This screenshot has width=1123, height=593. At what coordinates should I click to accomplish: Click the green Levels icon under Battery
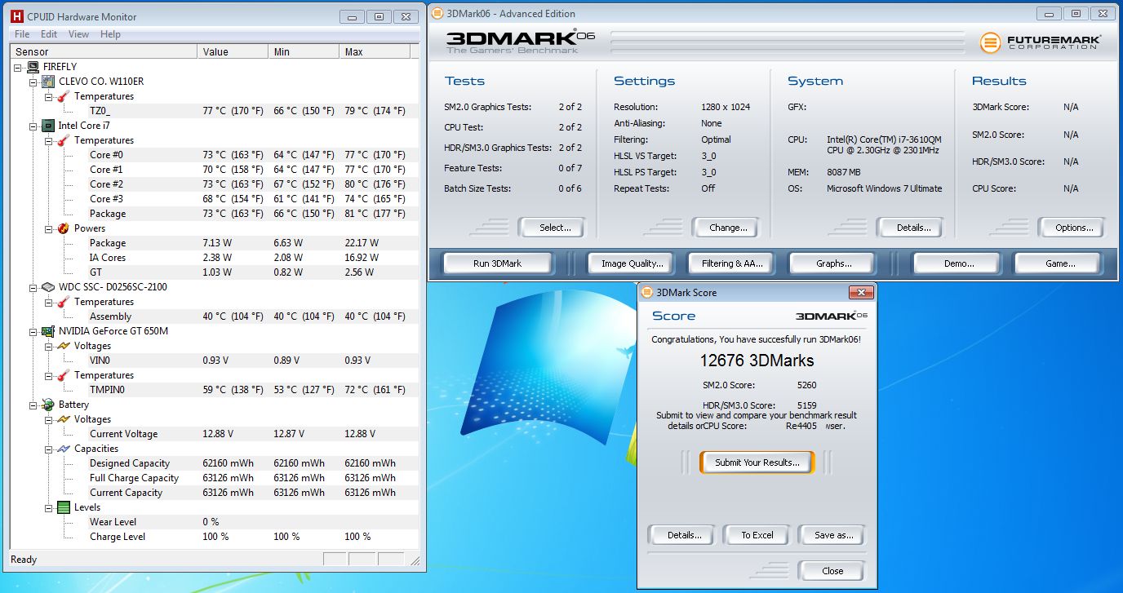pos(64,507)
